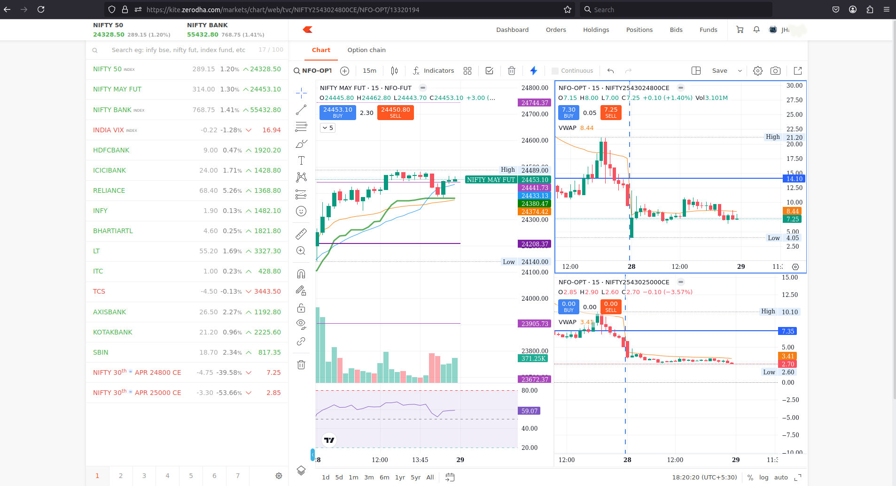Open the emoji icons tool

pyautogui.click(x=301, y=211)
